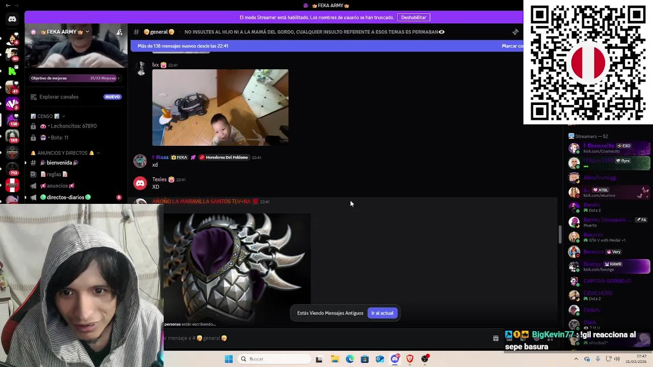Viewport: 653px width, 367px height.
Task: Open Microsoft Store from taskbar
Action: pos(364,359)
